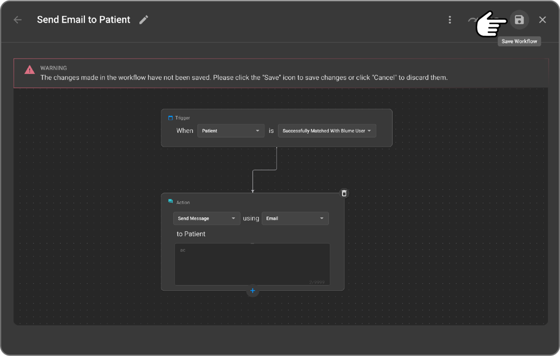
Task: Save the workflow using the disk icon
Action: (x=519, y=20)
